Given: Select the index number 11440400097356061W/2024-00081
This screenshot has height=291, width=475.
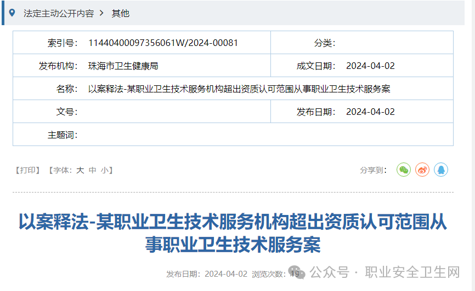Looking at the screenshot, I should click(163, 43).
